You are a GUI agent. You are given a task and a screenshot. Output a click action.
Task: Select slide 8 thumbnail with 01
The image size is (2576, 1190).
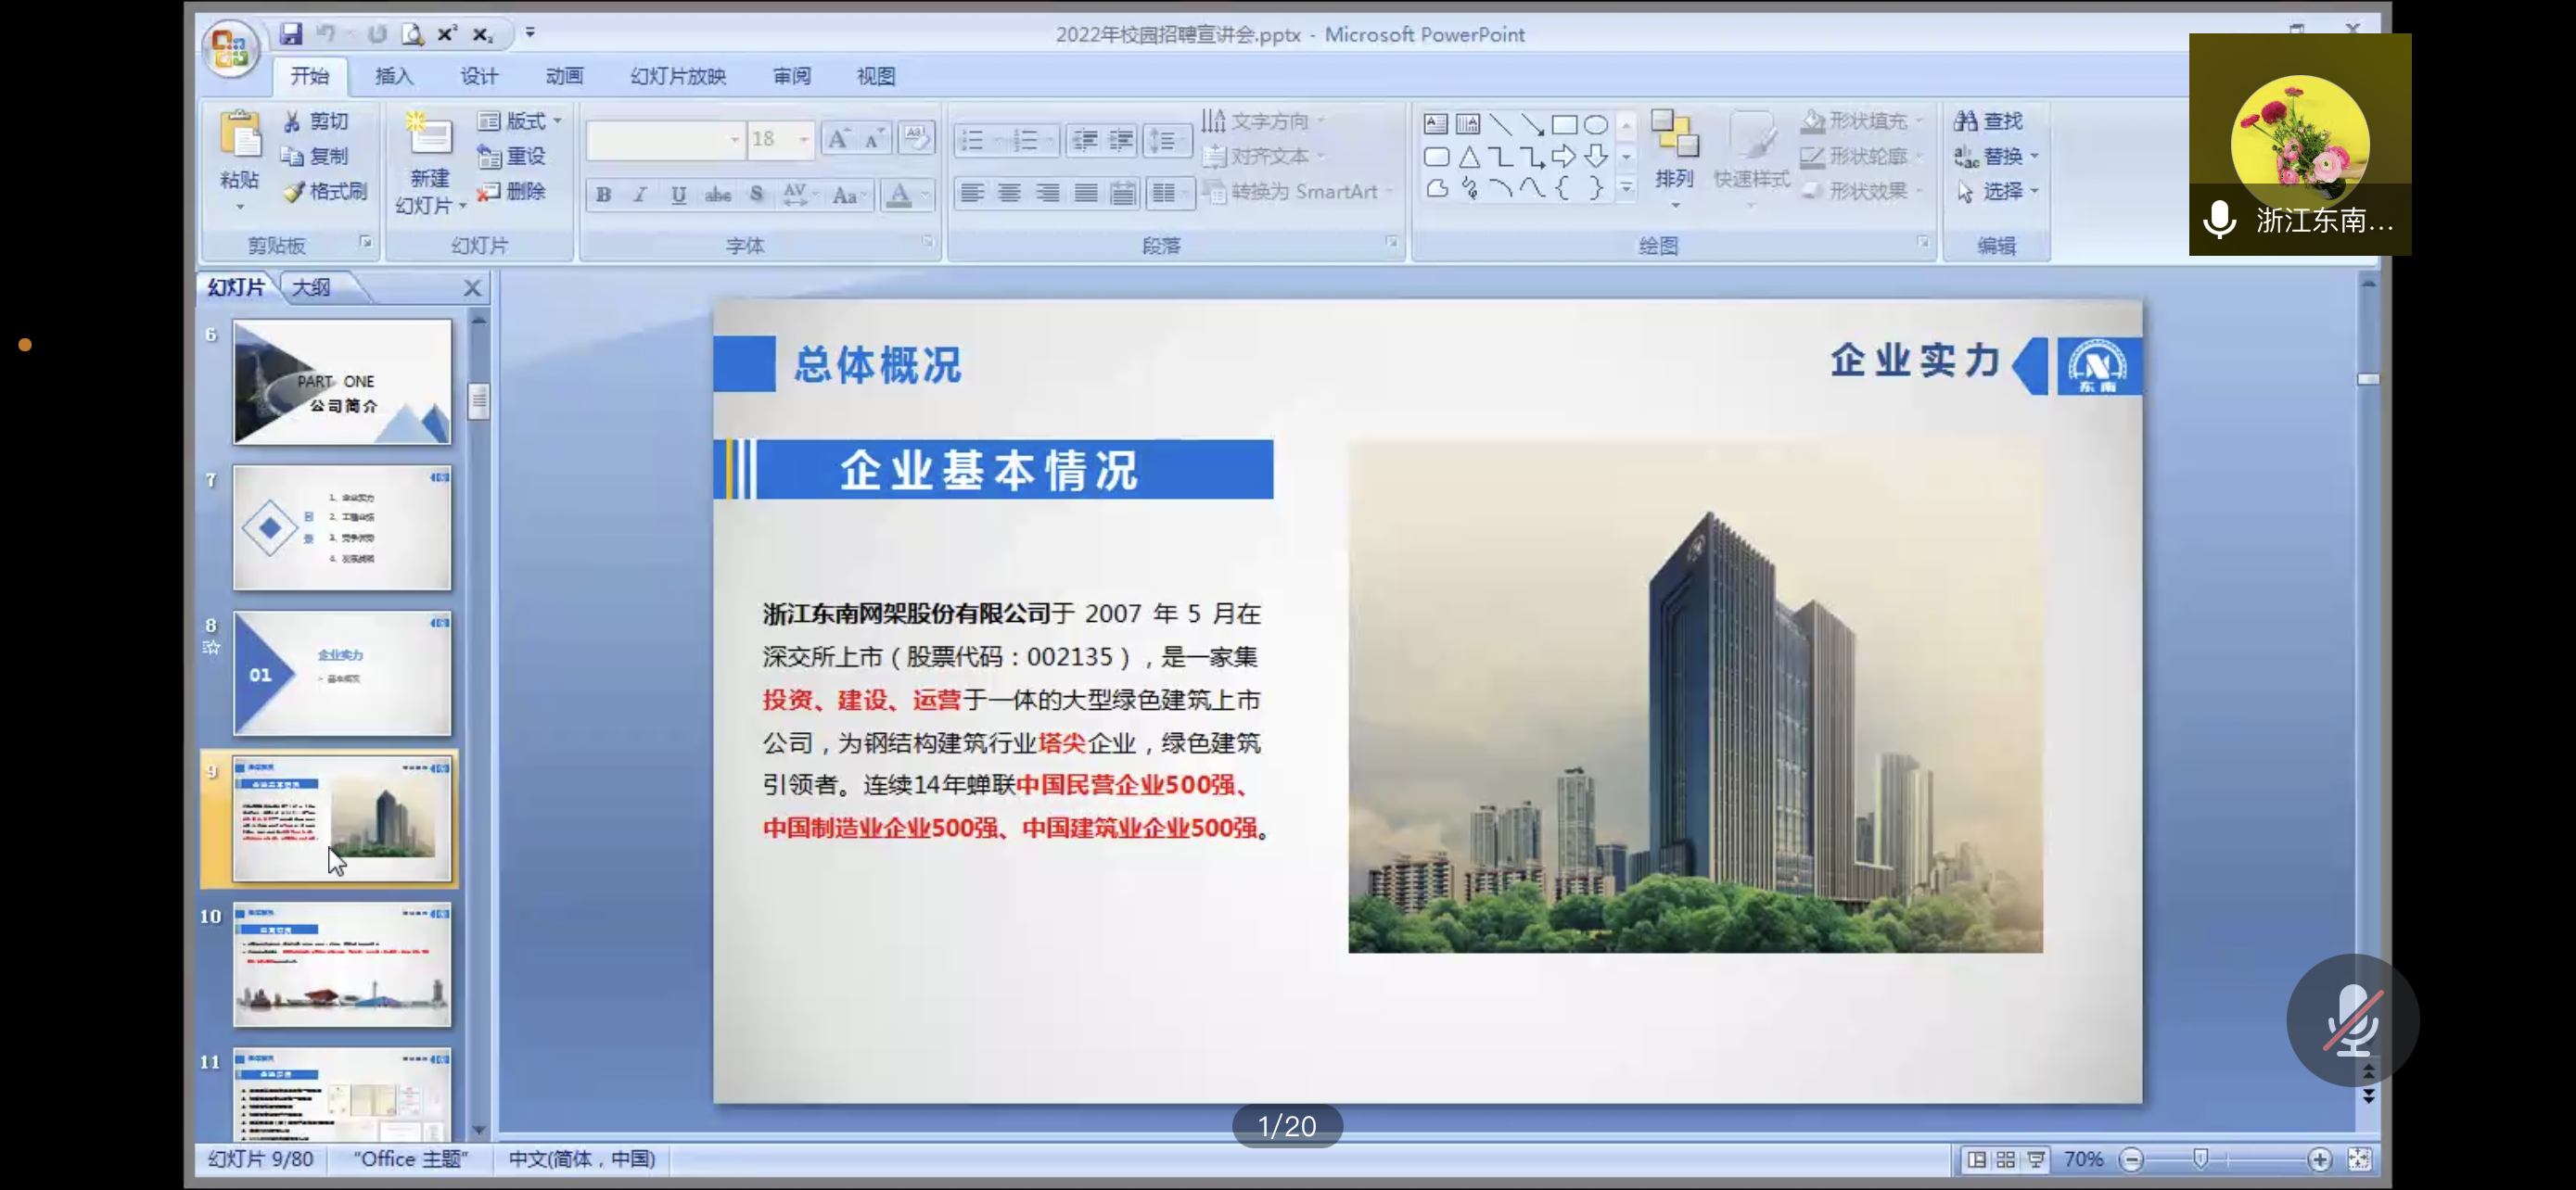click(x=342, y=674)
